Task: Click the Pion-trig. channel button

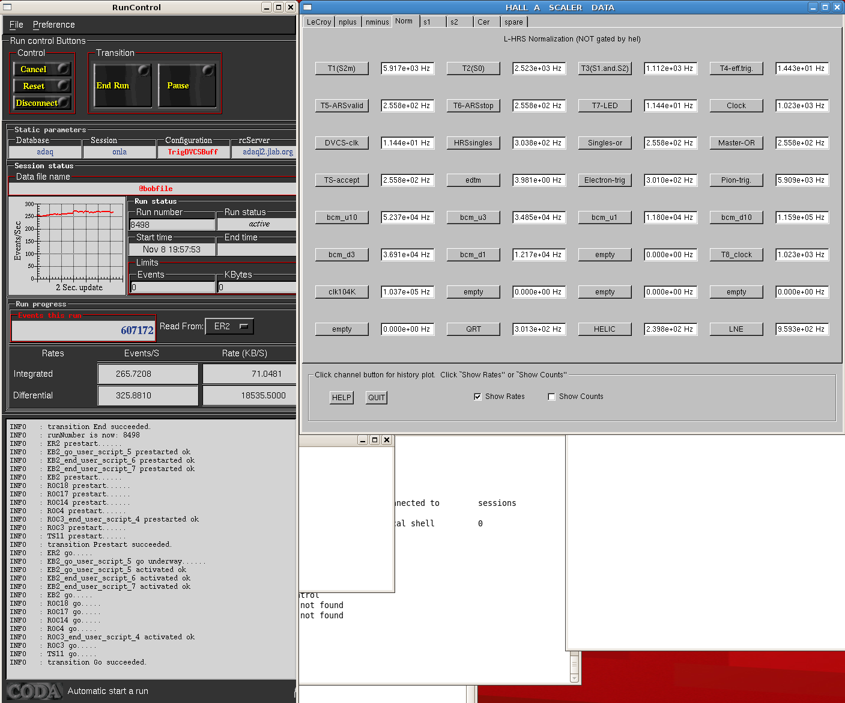Action: pos(736,180)
